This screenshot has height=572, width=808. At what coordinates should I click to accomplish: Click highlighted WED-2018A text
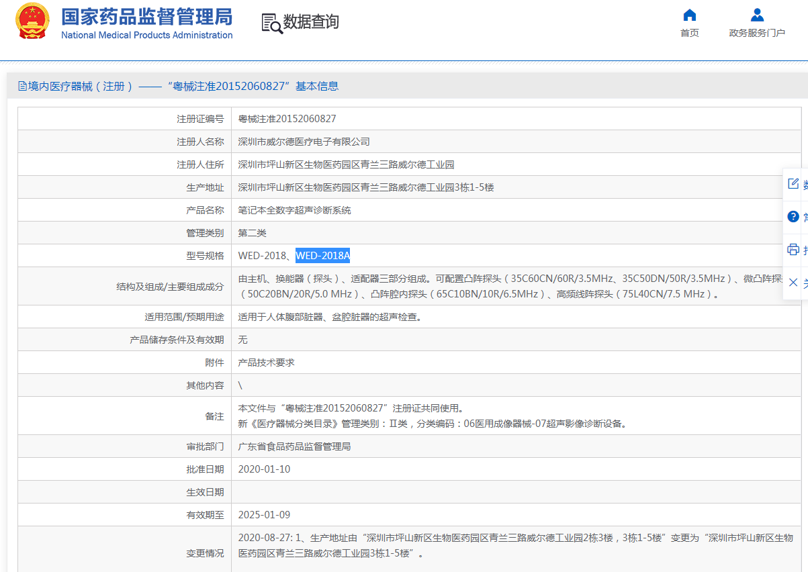[323, 256]
